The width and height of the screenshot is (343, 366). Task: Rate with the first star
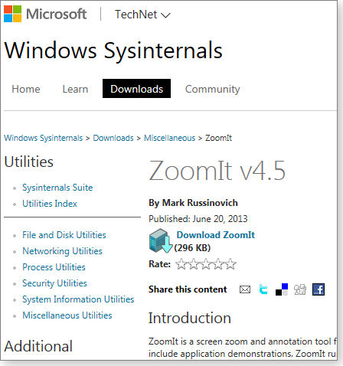pyautogui.click(x=181, y=264)
